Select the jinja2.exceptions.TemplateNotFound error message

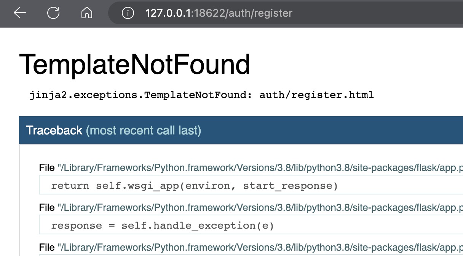click(x=202, y=95)
